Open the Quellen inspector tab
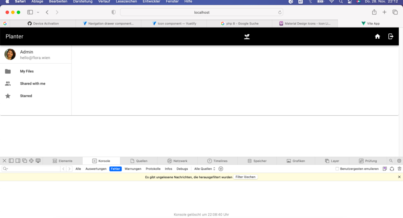 [139, 161]
